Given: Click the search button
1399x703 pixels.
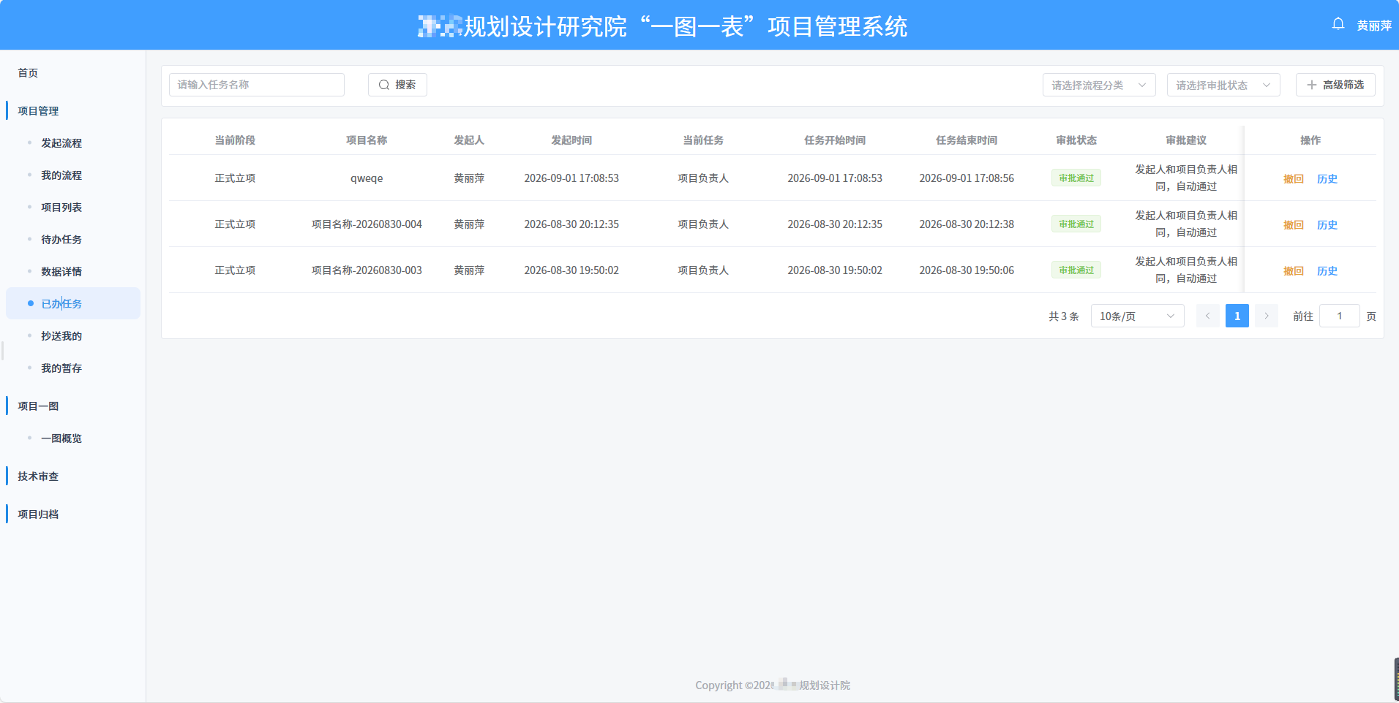Looking at the screenshot, I should [397, 85].
